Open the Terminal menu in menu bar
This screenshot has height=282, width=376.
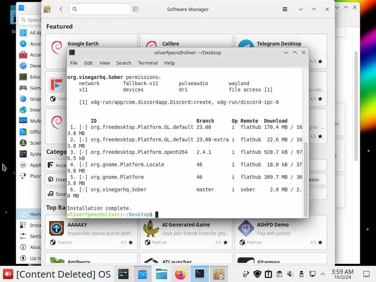(x=148, y=63)
